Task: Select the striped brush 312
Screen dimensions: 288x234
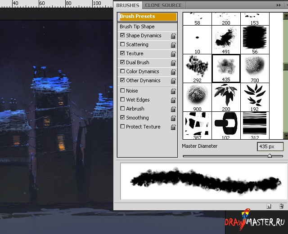Action: [x=255, y=125]
